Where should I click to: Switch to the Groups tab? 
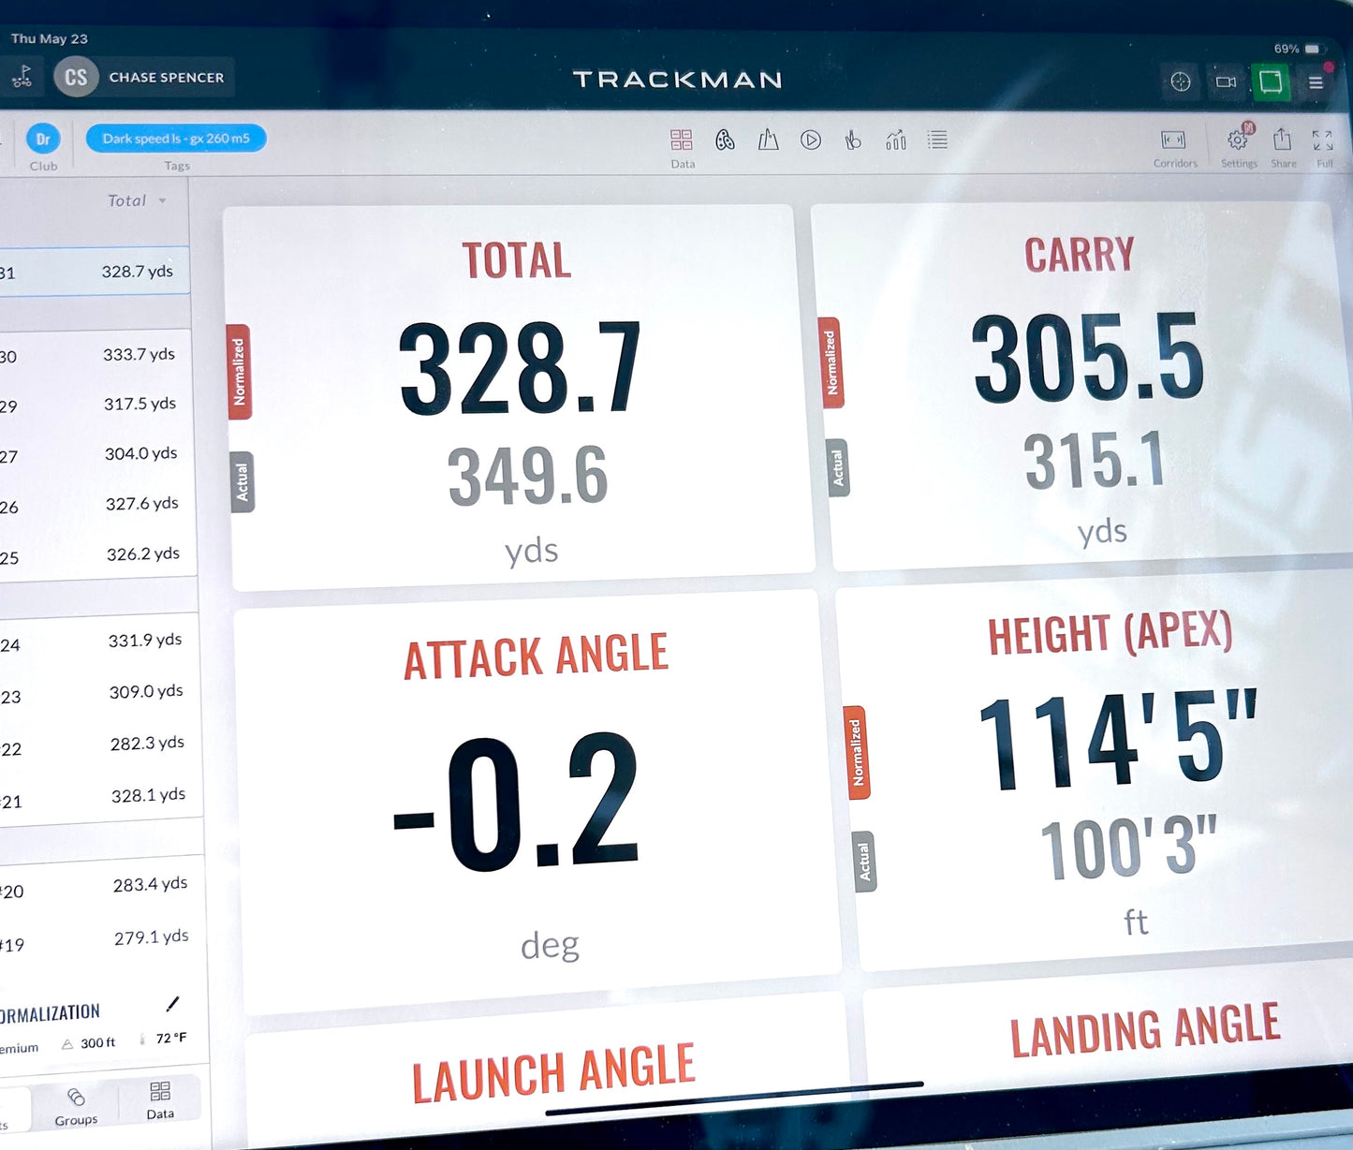click(x=76, y=1106)
